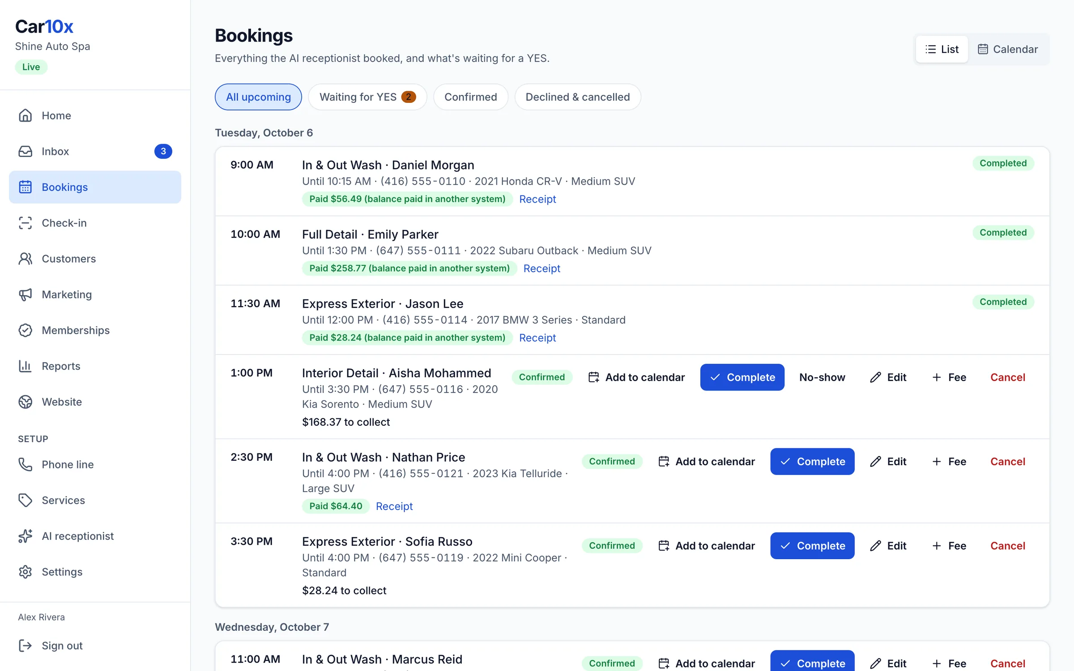Open Emily Parker's Receipt link
Screen dimensions: 1074x671
[542, 268]
